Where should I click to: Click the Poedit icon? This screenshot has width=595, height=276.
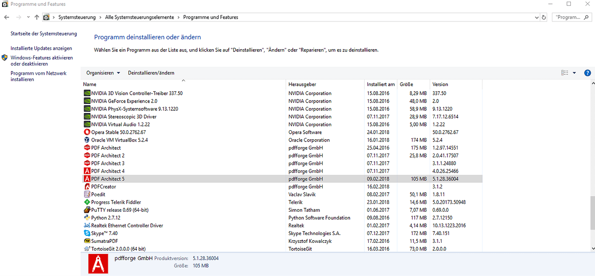point(87,194)
